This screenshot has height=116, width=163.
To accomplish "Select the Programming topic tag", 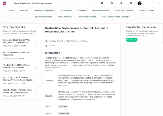I will tap(64, 113).
